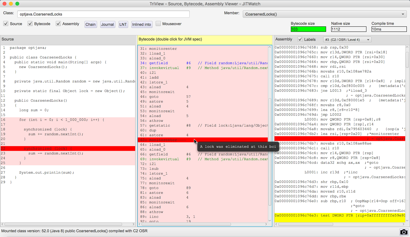Open the Journal button
This screenshot has width=410, height=237.
coord(107,24)
